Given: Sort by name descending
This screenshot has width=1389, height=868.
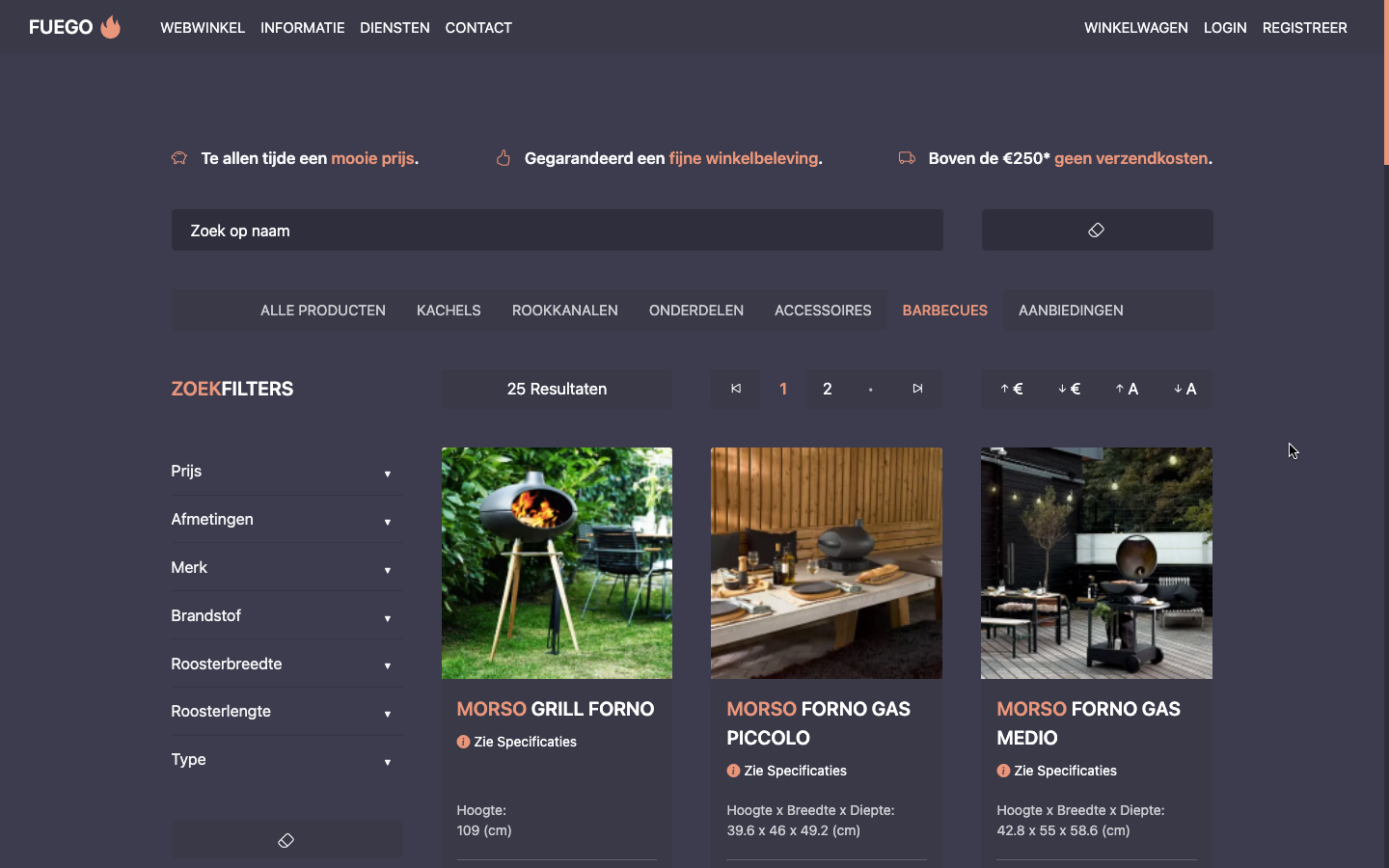Looking at the screenshot, I should pos(1185,389).
